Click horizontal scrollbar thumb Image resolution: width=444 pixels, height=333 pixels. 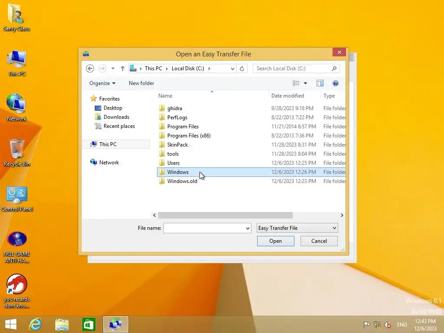225,215
